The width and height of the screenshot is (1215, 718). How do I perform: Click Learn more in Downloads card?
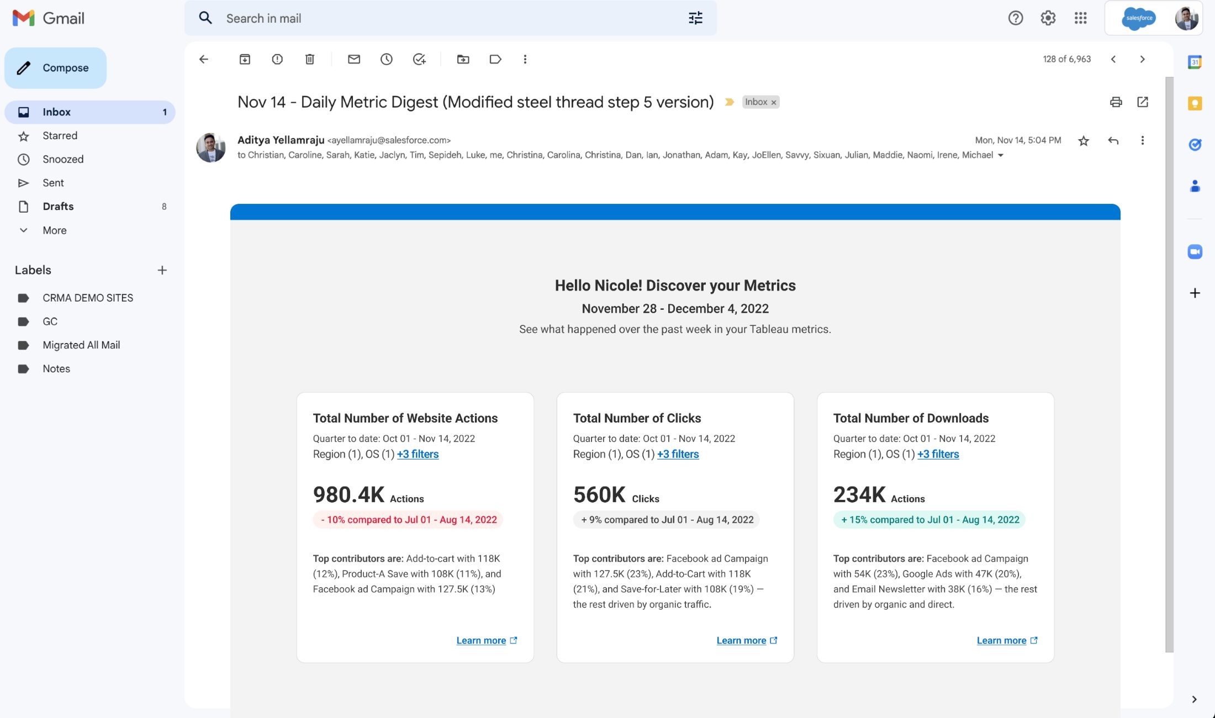[1007, 641]
